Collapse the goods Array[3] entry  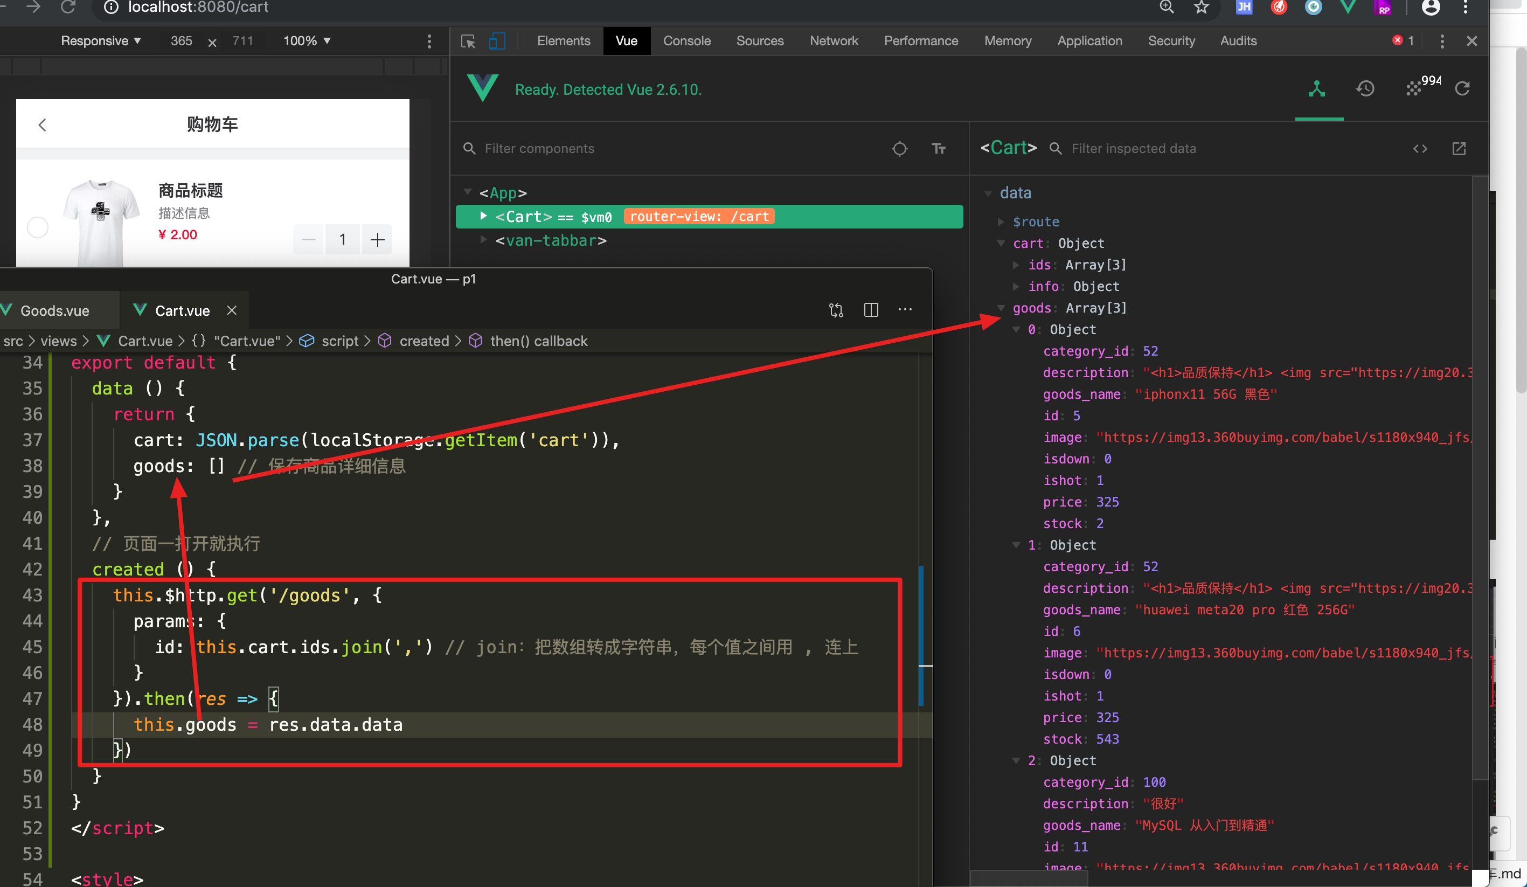(x=1001, y=308)
